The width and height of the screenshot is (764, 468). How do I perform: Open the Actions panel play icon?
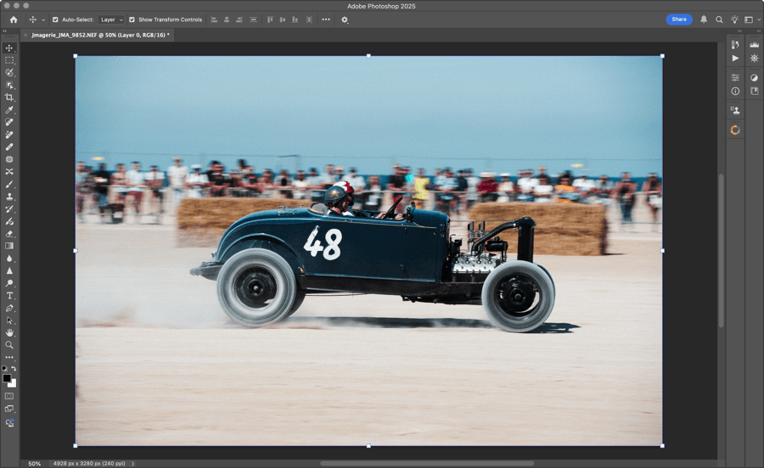(x=735, y=58)
